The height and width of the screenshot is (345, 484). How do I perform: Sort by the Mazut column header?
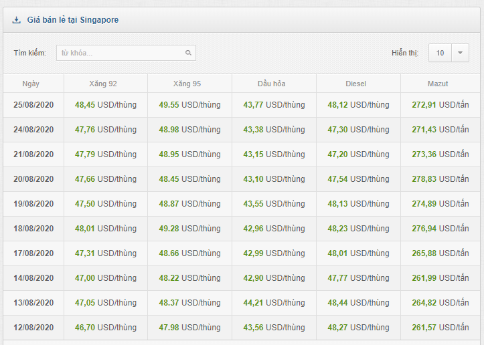point(438,84)
